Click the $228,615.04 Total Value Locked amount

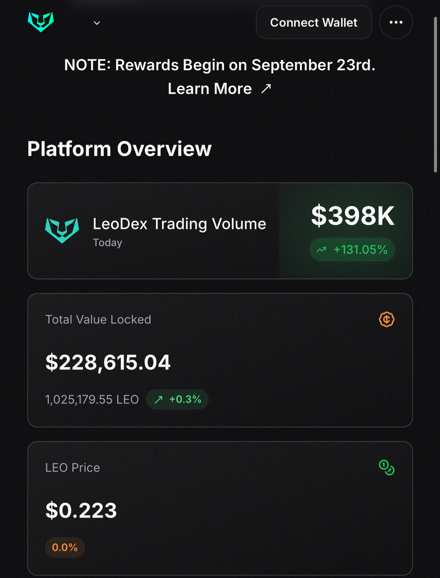tap(108, 362)
